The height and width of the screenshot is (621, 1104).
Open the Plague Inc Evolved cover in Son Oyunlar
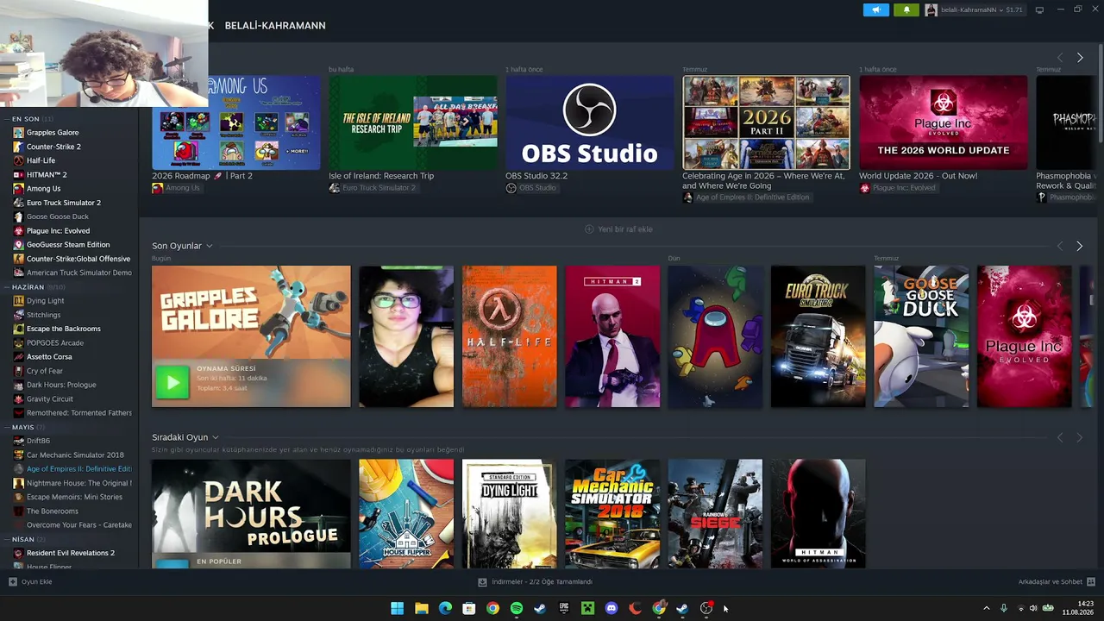[x=1024, y=336]
